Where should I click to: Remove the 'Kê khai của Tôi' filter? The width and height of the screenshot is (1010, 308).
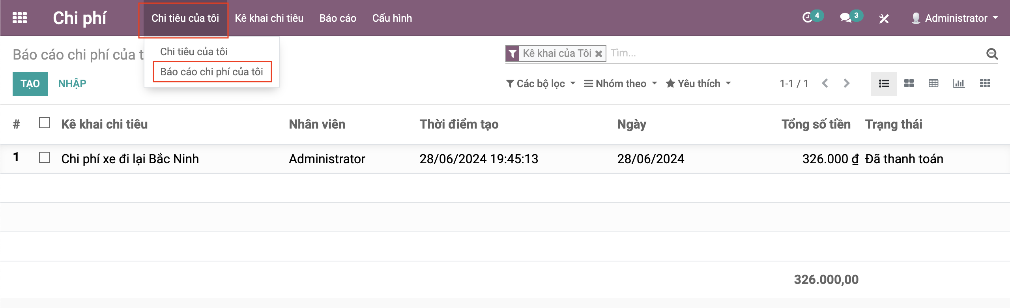599,54
